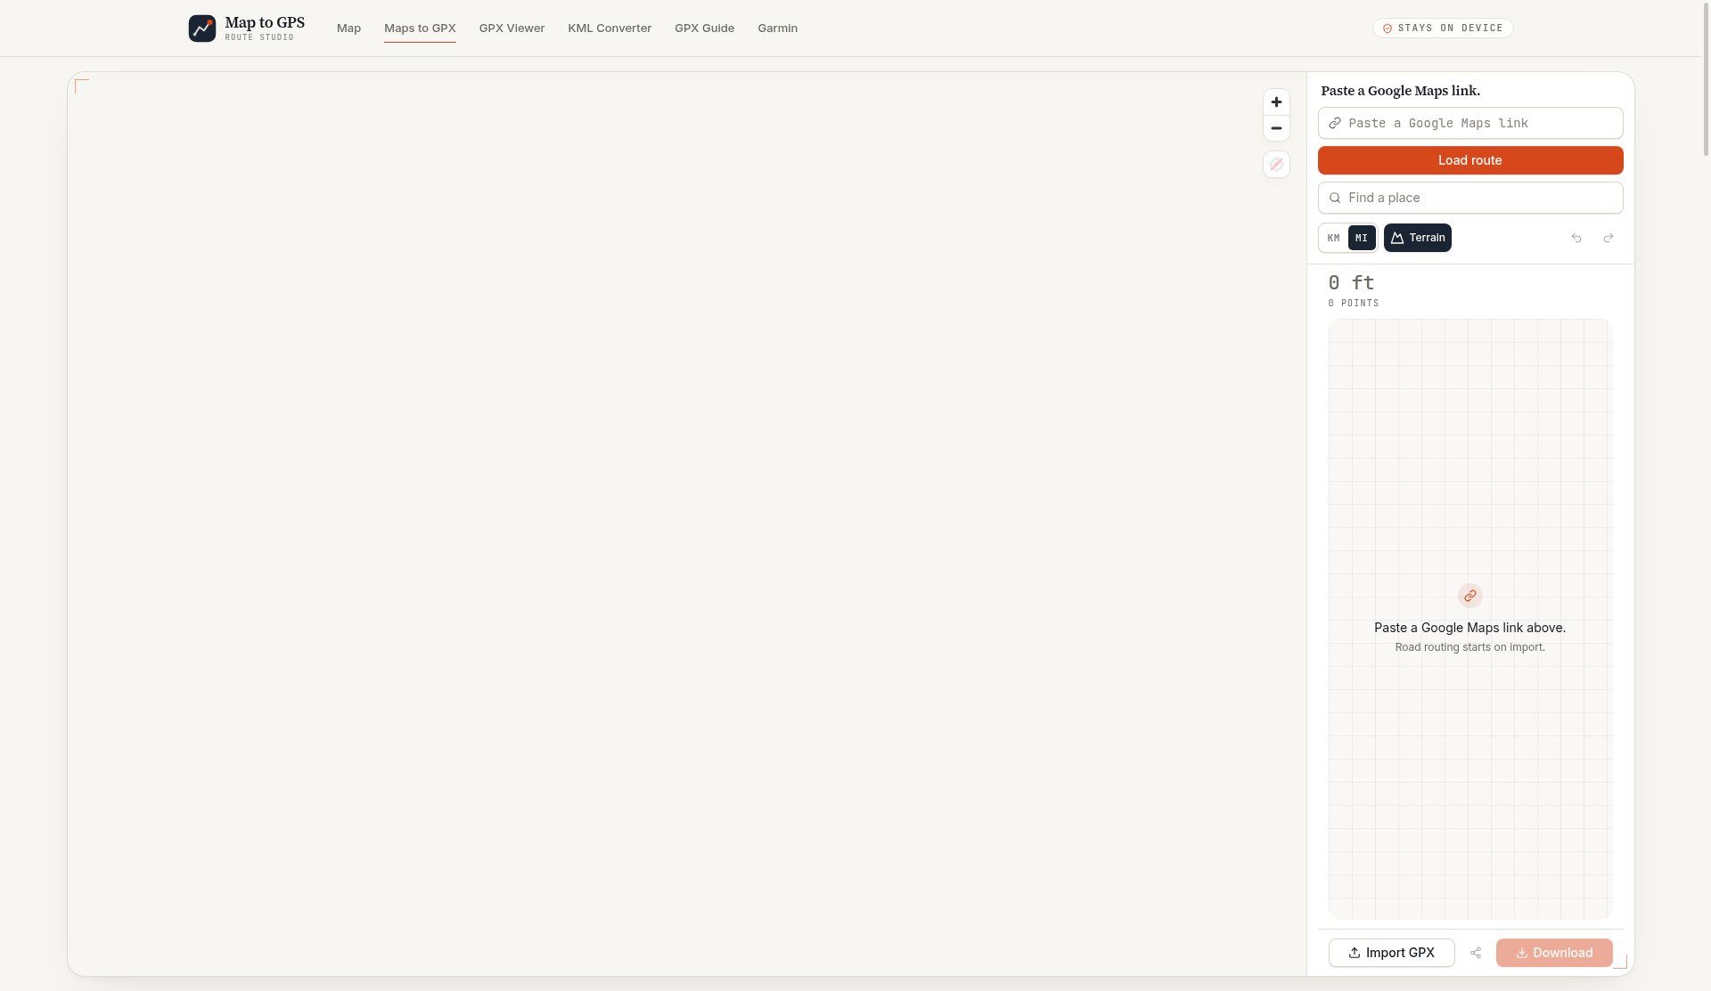Click the Map to GPS logo icon

point(202,28)
